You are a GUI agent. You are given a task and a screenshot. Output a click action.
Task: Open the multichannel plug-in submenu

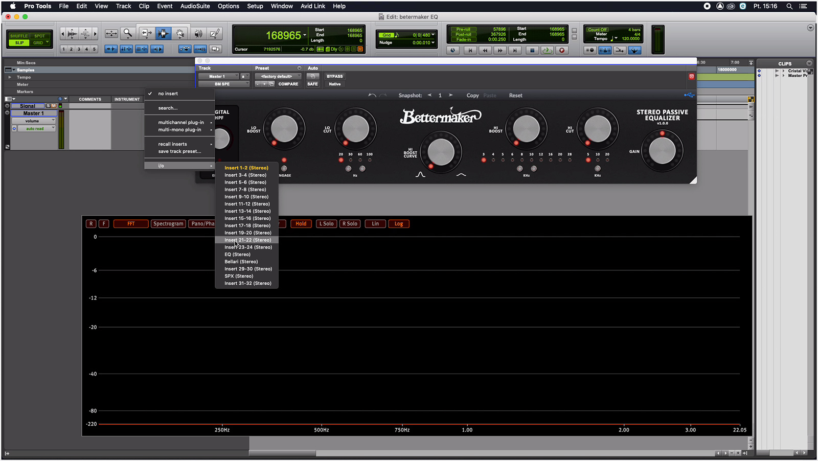pyautogui.click(x=180, y=123)
